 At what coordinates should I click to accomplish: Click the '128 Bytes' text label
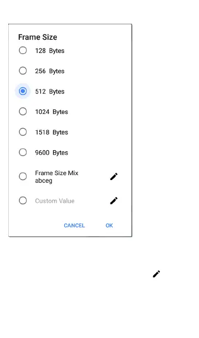tap(50, 51)
